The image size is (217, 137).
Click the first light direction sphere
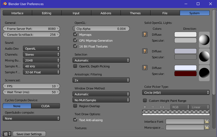pos(204,40)
